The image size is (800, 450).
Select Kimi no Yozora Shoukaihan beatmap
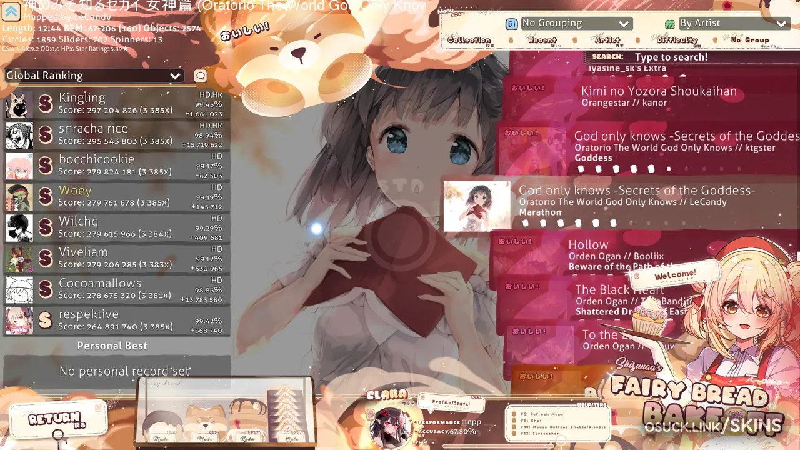tap(652, 96)
